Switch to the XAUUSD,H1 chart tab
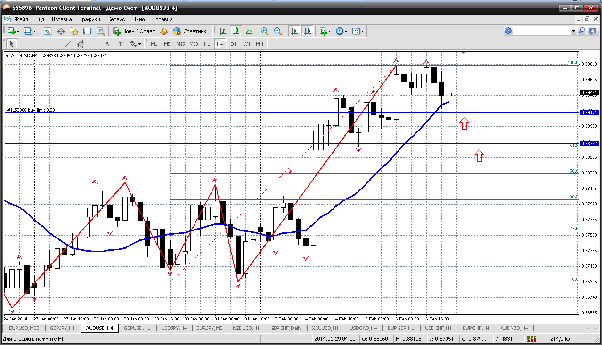The height and width of the screenshot is (345, 602). 326,328
